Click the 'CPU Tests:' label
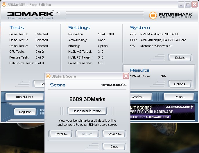 tap(17, 52)
